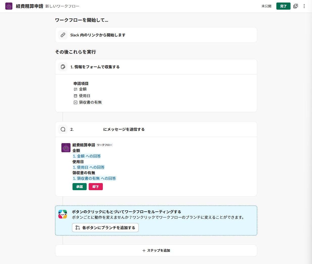Click the 完了 button
312x264 pixels.
[283, 6]
